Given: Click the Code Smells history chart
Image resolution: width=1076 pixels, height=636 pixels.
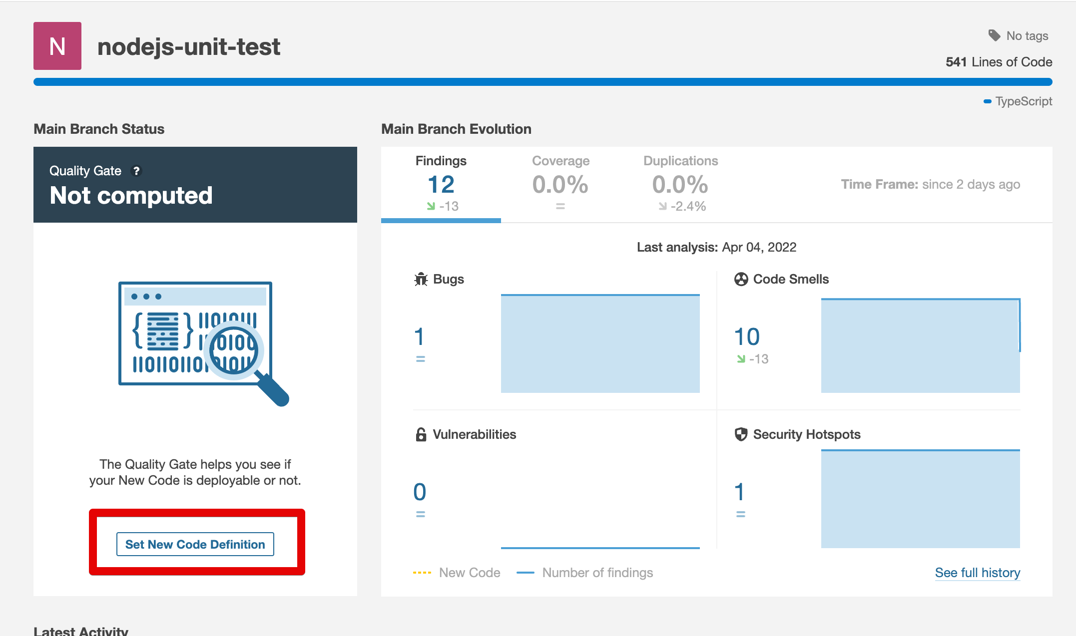Looking at the screenshot, I should tap(920, 345).
